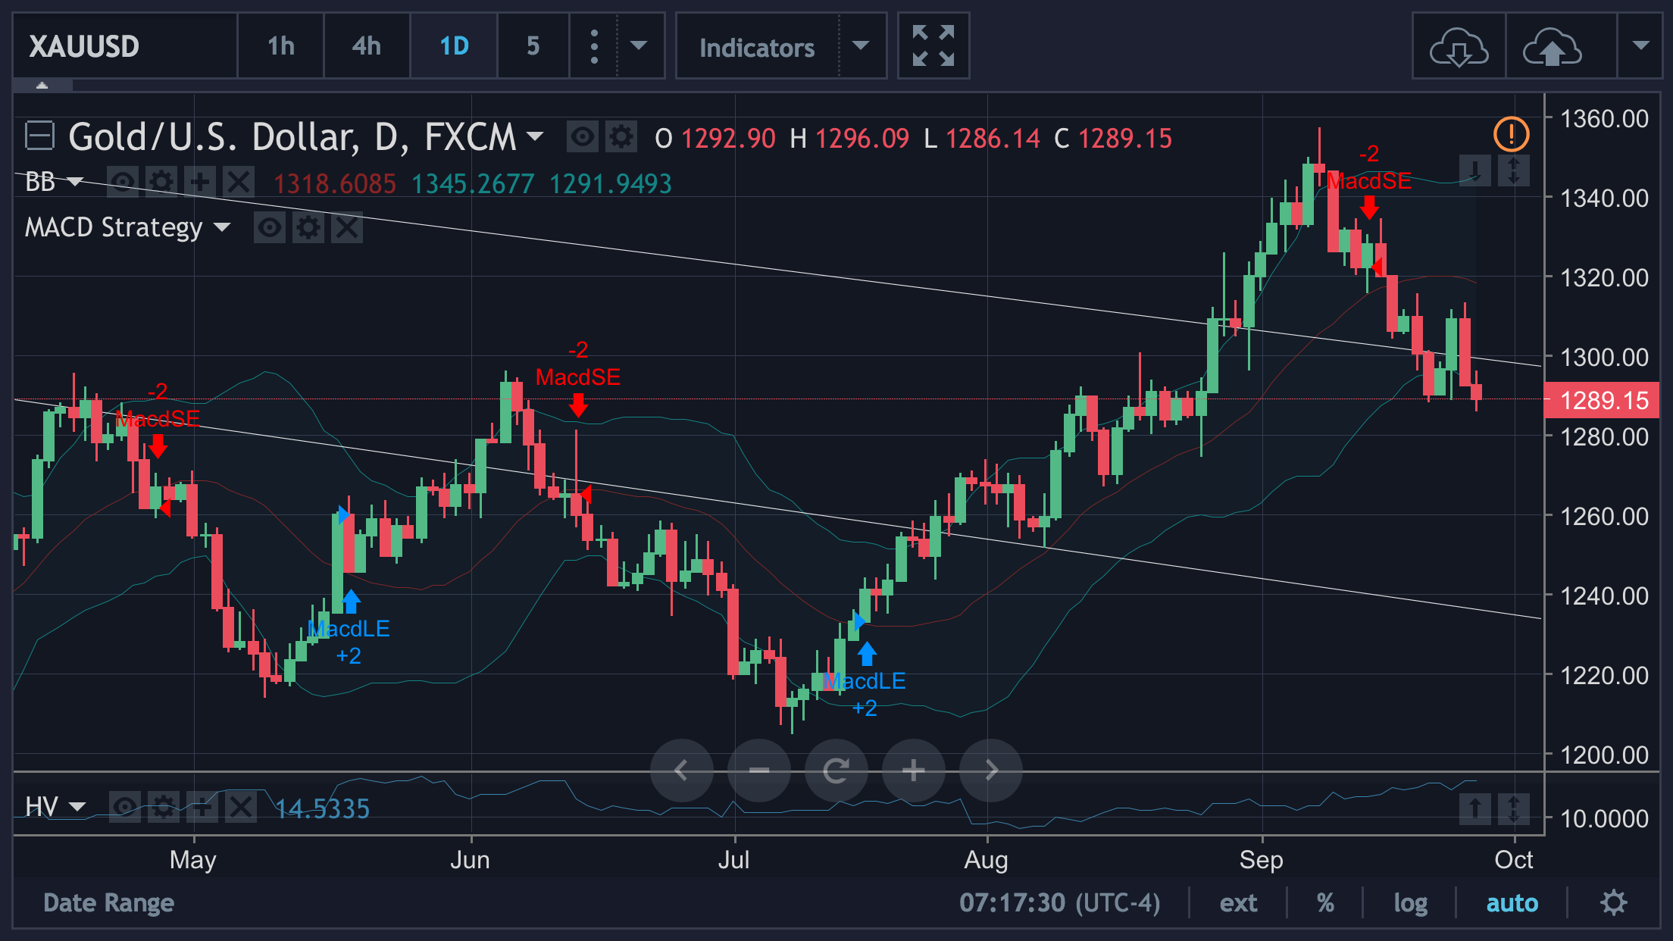
Task: Move main pane down
Action: tap(1474, 170)
